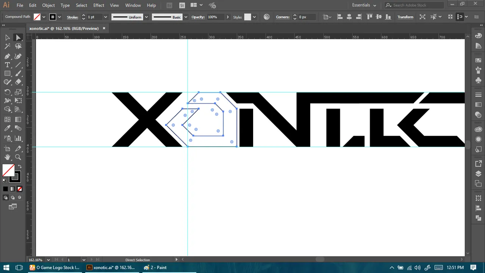Select the Scale tool
This screenshot has width=485, height=273.
[x=18, y=92]
